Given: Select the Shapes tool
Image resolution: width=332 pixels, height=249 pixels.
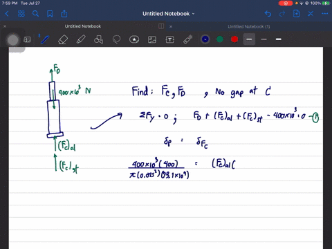Looking at the screenshot, I should [x=98, y=39].
